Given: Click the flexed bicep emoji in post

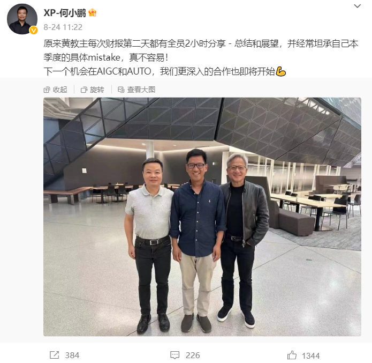Looking at the screenshot, I should pos(280,71).
